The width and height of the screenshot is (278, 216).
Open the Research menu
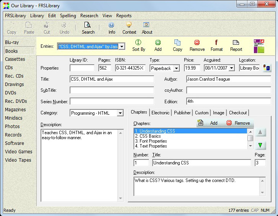click(x=89, y=16)
